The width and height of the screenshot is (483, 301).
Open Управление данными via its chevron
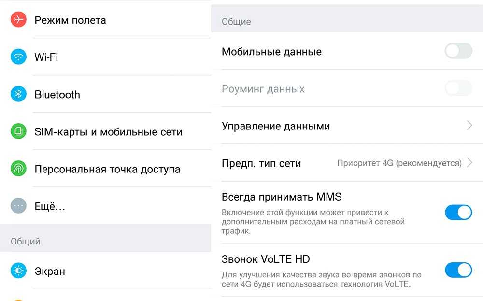click(x=469, y=126)
